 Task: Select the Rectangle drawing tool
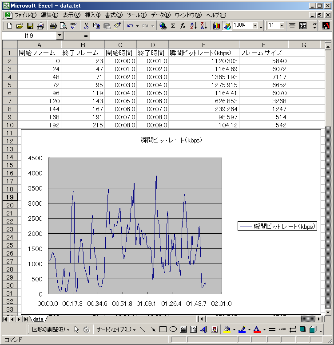tap(163, 329)
